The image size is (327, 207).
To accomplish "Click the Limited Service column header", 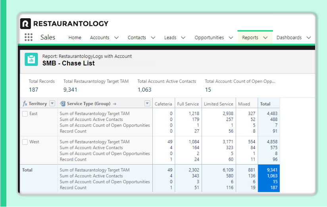I will pyautogui.click(x=218, y=104).
